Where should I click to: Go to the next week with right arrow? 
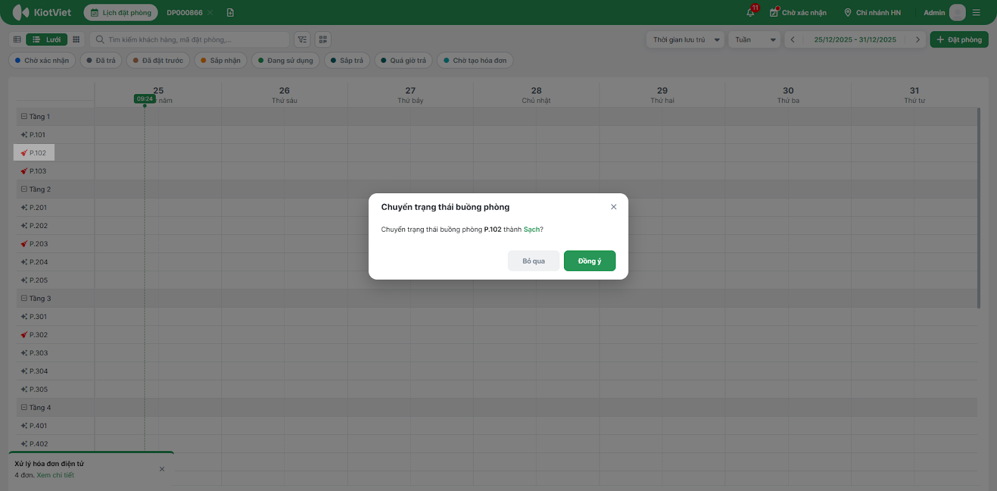(917, 40)
